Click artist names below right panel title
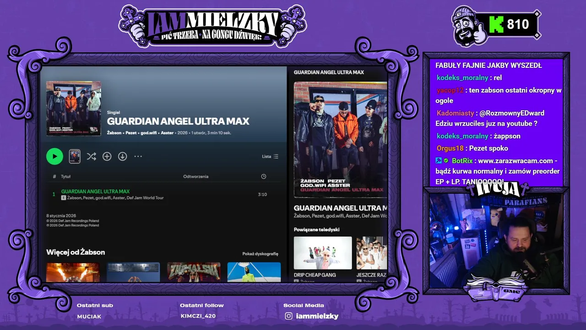Viewport: 586px width, 330px height. (341, 216)
